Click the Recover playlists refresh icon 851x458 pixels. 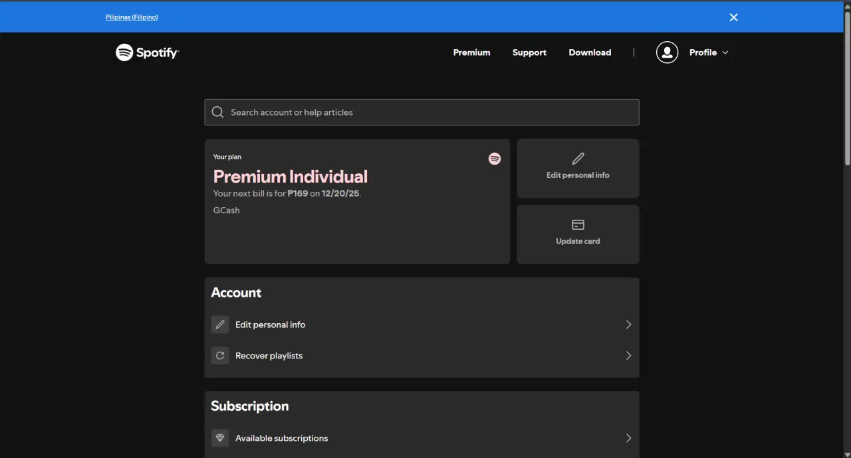coord(220,356)
